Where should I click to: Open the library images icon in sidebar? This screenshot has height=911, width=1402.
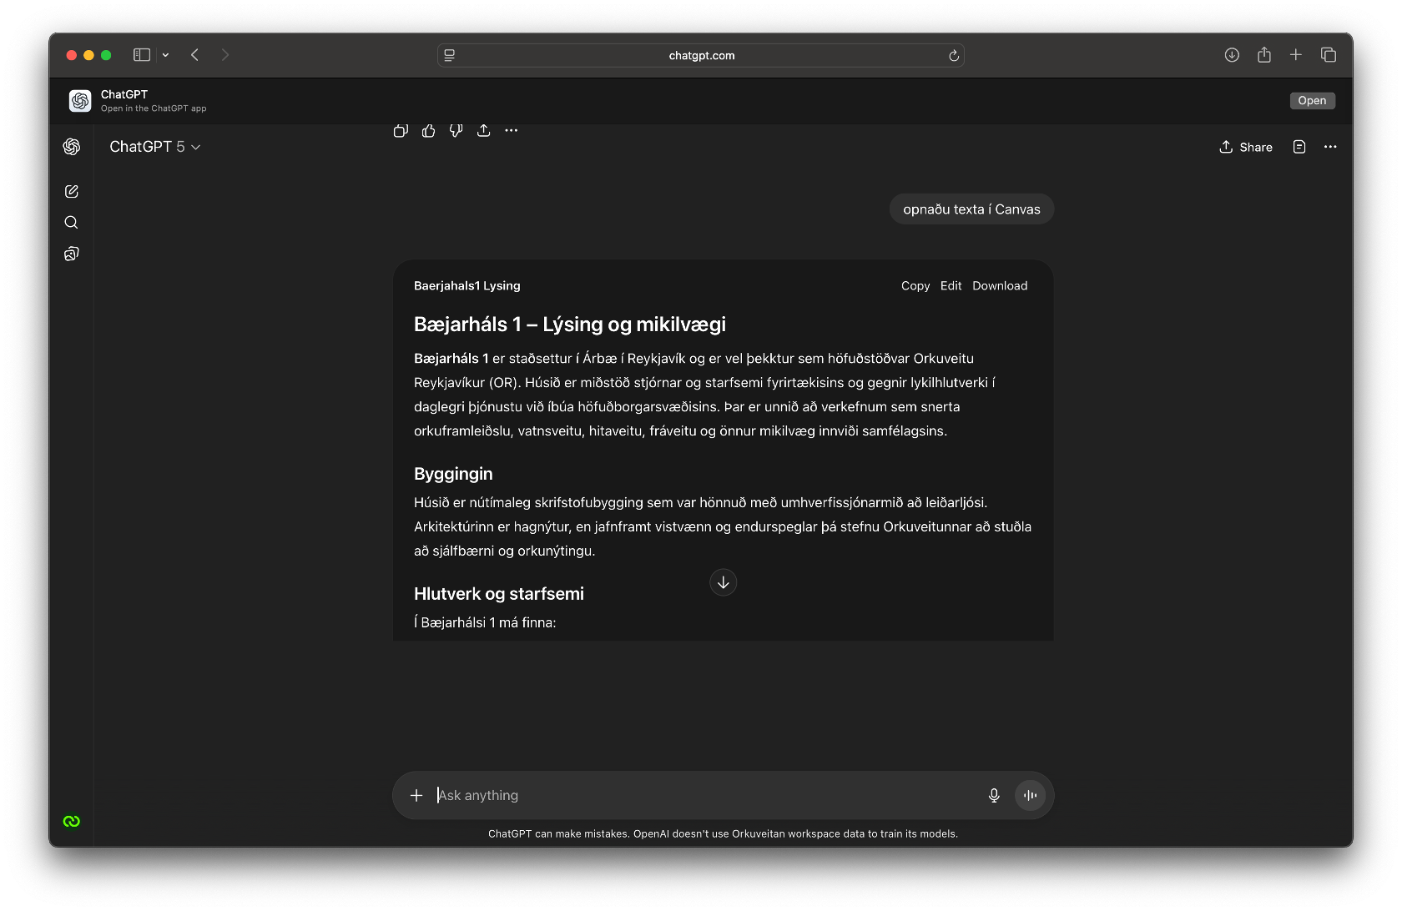[x=72, y=254]
